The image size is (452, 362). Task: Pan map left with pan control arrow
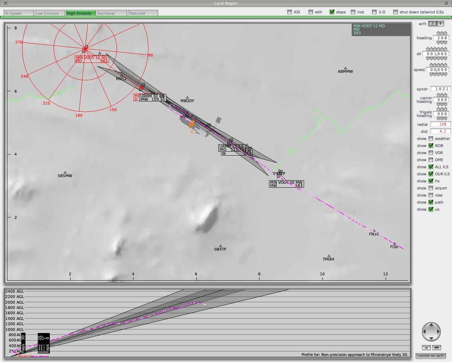[424, 332]
